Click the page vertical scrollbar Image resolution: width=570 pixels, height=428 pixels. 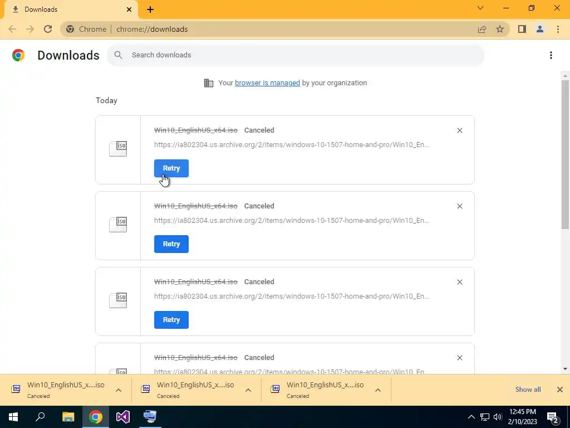565,155
